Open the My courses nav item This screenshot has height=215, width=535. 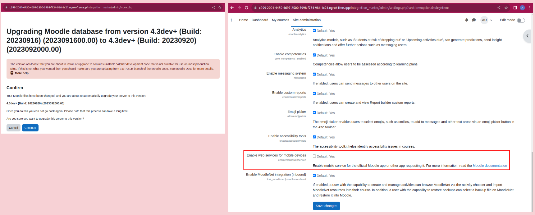[280, 20]
